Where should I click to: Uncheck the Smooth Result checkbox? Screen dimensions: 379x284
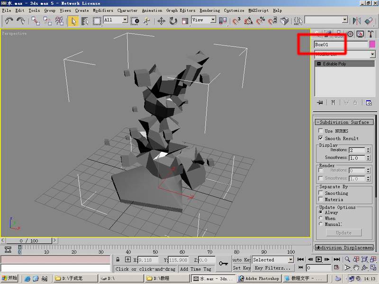(x=321, y=138)
